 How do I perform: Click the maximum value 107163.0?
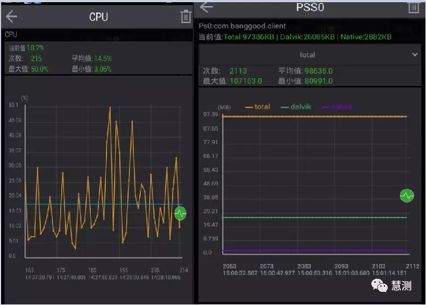246,81
